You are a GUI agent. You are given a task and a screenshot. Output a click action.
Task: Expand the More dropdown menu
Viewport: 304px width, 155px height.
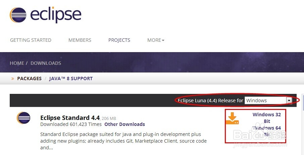[x=156, y=40]
